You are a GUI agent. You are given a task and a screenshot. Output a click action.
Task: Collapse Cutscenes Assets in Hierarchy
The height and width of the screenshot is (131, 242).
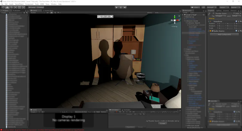pos(185,21)
